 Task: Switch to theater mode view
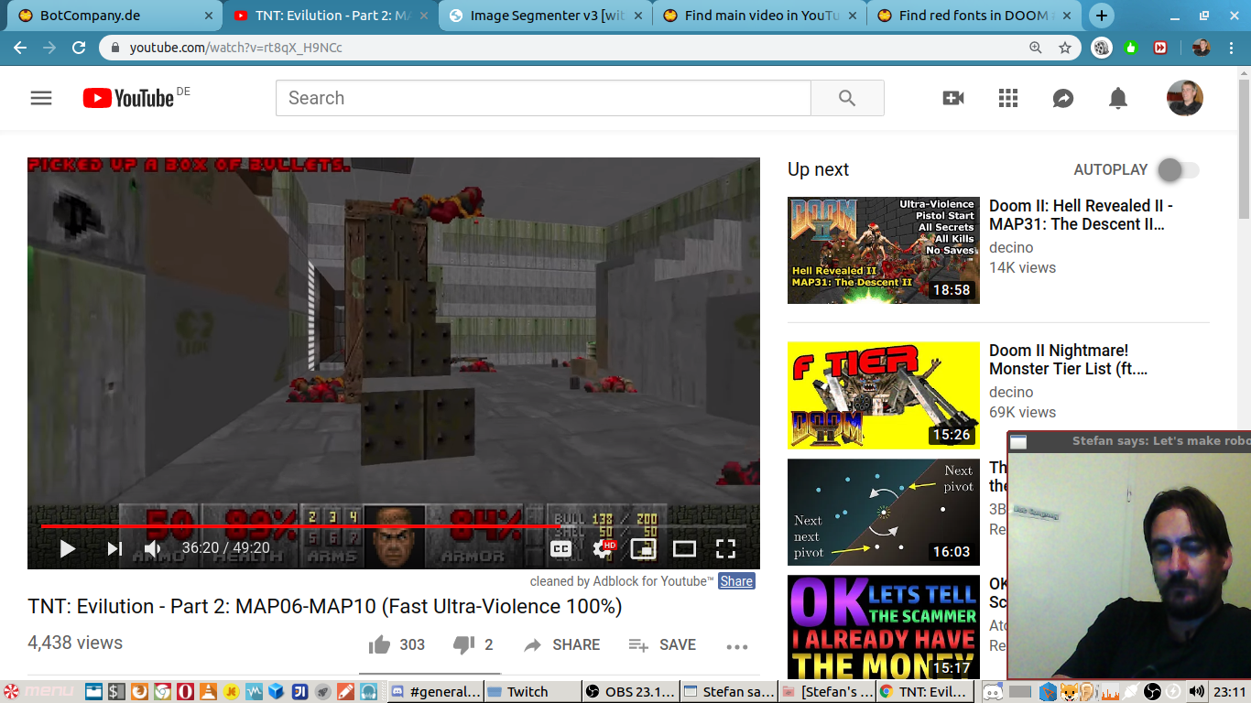tap(684, 548)
